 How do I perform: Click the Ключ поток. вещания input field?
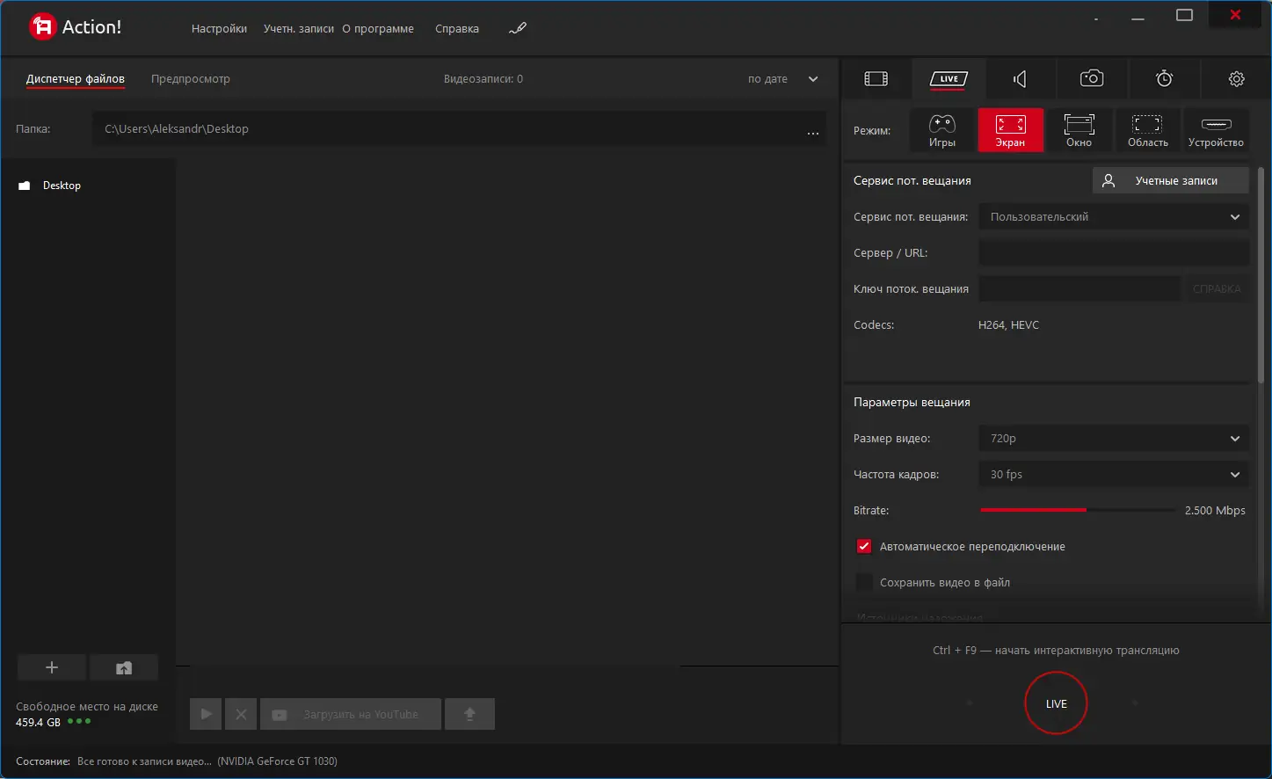[1079, 288]
